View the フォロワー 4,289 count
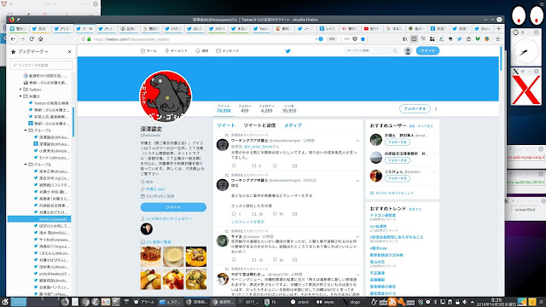Screen dimensions: 546x307 267,108
